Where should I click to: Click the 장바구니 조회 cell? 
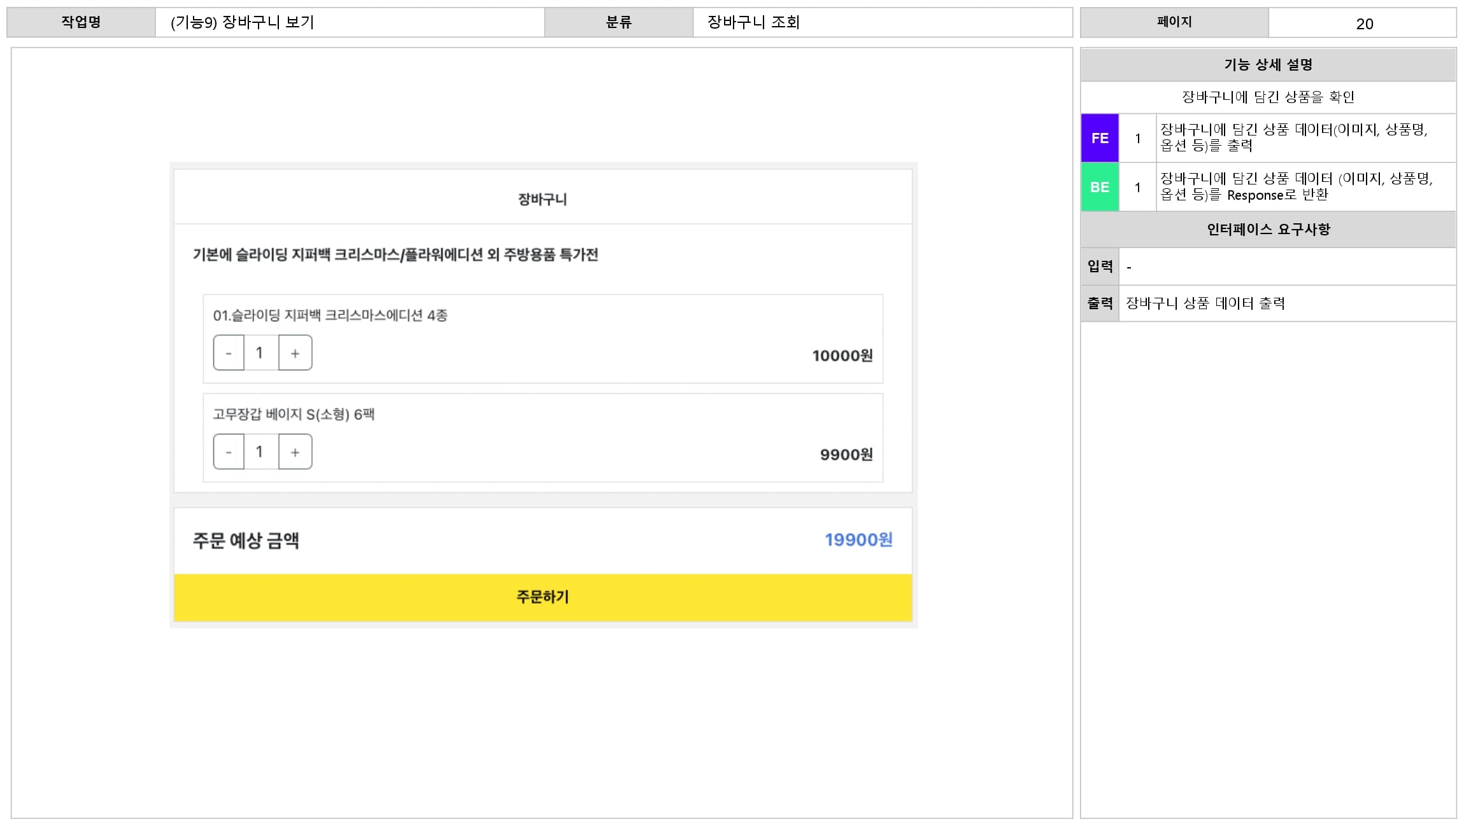(883, 22)
